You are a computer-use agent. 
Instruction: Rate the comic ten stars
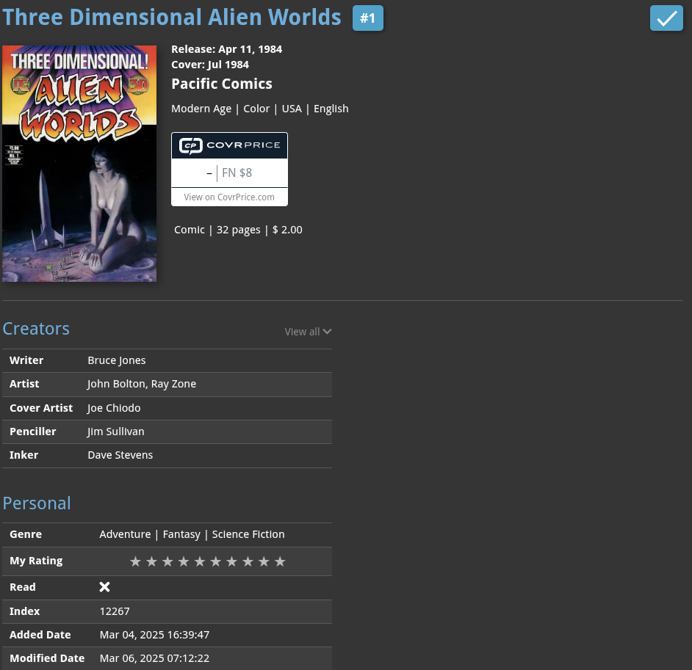pos(280,561)
